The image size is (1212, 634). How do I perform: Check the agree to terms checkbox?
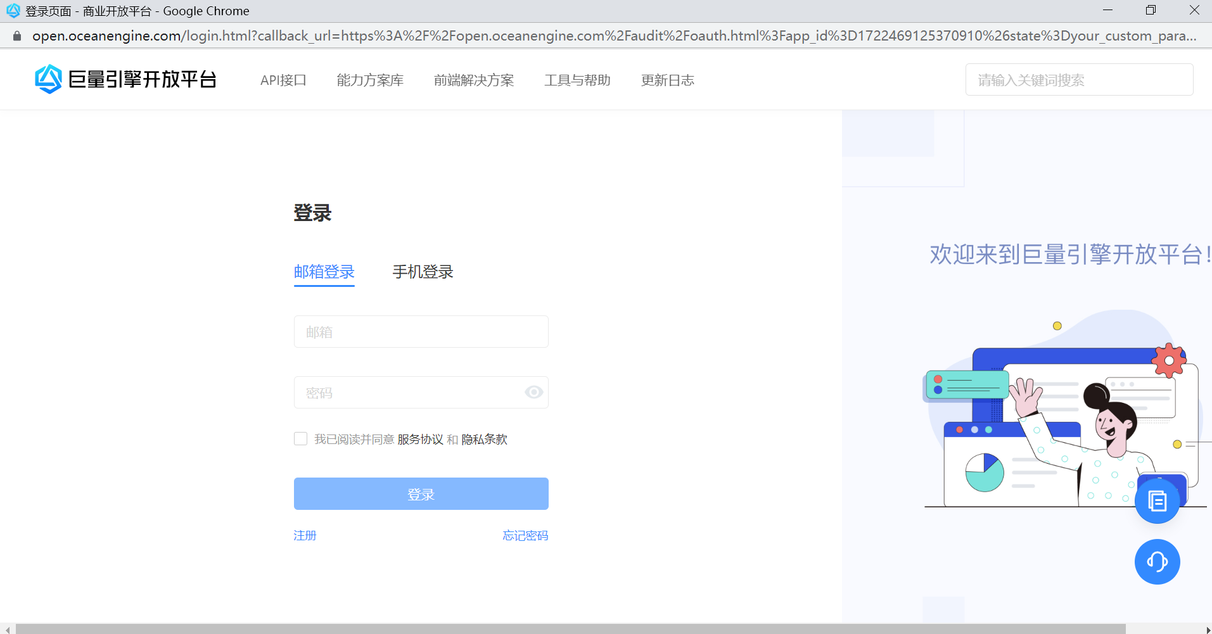click(301, 439)
